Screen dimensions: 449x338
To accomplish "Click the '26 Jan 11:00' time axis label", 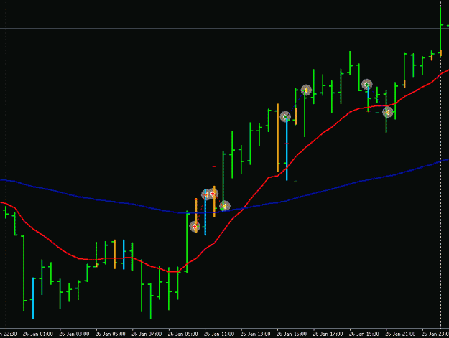I will pyautogui.click(x=219, y=334).
